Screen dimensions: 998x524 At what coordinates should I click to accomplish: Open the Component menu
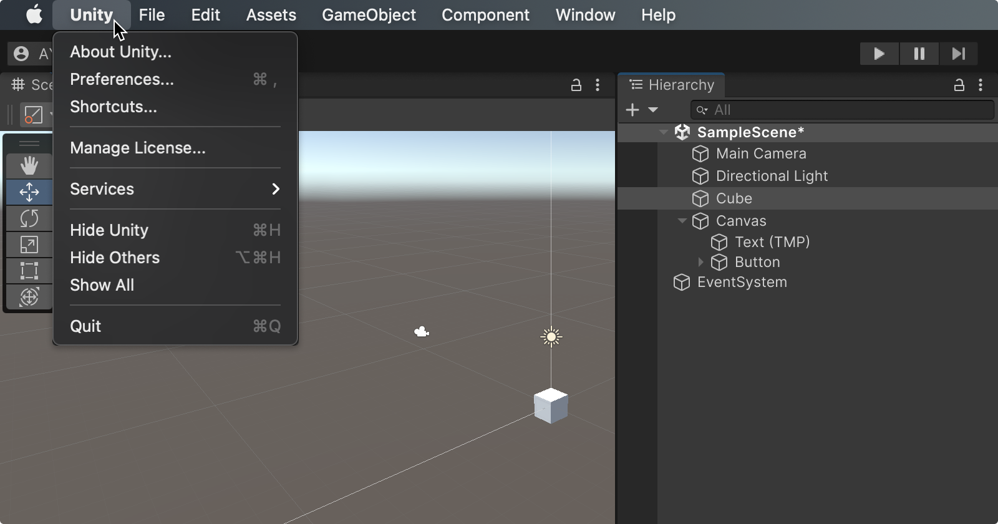[485, 15]
